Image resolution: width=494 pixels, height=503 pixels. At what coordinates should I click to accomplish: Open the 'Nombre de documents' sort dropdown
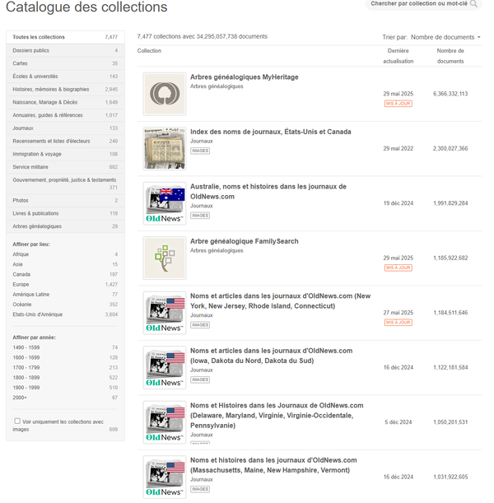pos(445,37)
